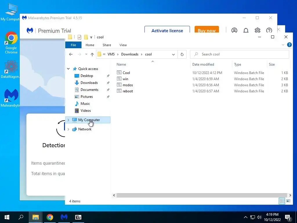Image resolution: width=297 pixels, height=223 pixels.
Task: Select the msdos batch file
Action: pos(202,85)
